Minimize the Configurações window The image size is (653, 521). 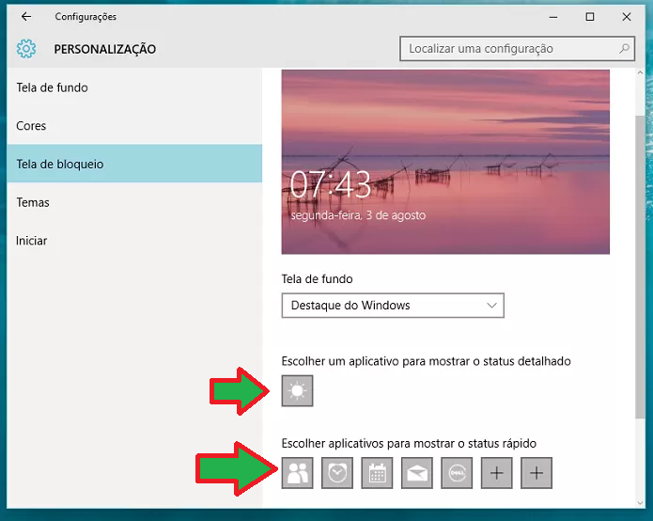click(x=553, y=17)
